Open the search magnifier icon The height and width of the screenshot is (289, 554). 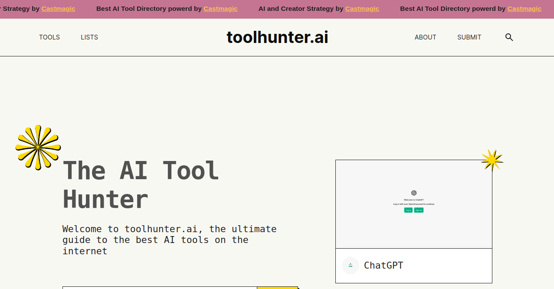509,37
